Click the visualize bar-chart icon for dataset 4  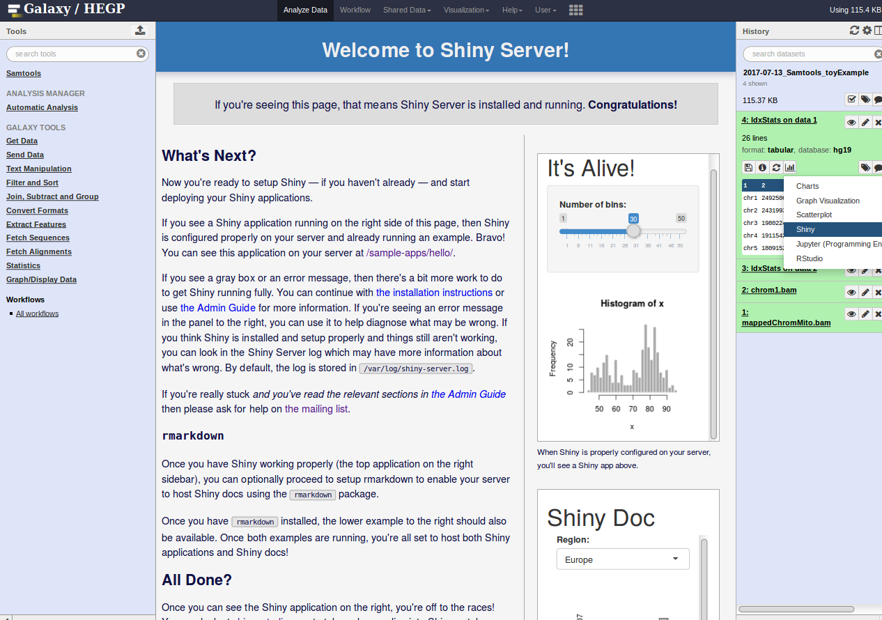[790, 167]
